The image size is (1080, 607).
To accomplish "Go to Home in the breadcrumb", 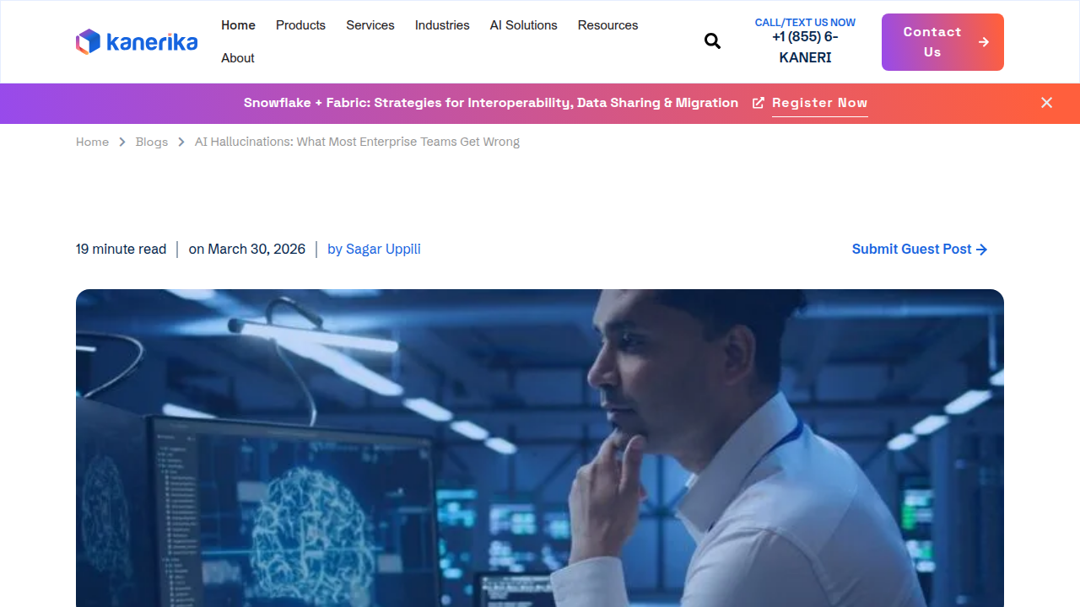I will pos(92,142).
